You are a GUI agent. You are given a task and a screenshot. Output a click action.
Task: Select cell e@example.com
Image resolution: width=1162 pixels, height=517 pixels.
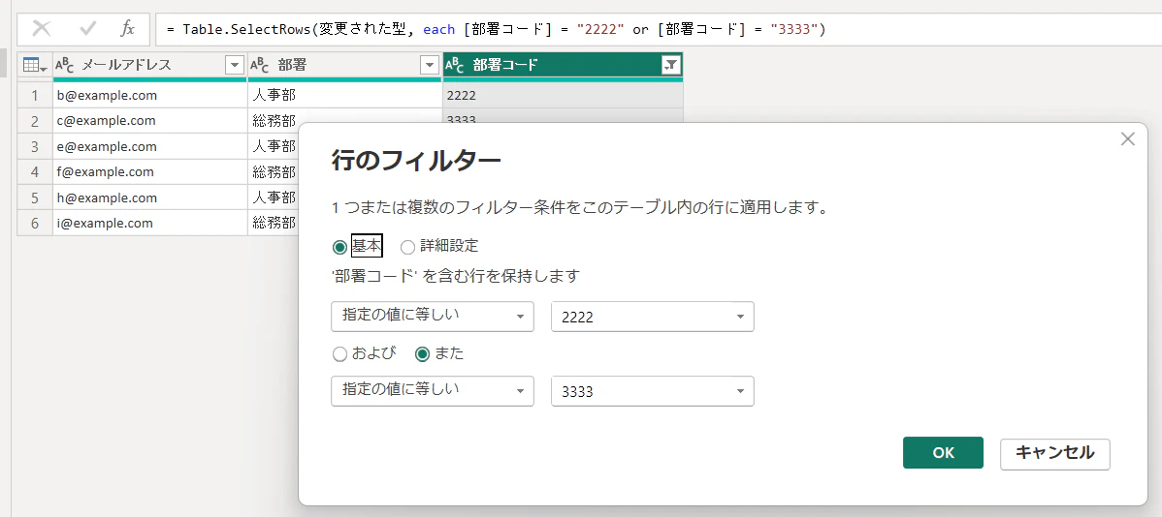click(x=149, y=146)
